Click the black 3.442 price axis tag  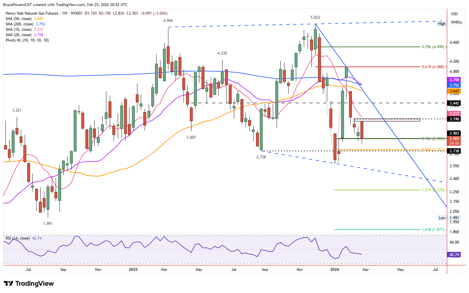[x=454, y=103]
